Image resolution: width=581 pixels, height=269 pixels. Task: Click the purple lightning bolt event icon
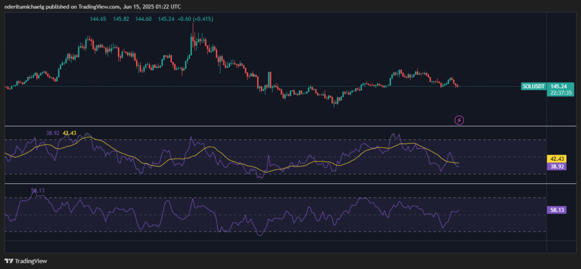[x=459, y=120]
